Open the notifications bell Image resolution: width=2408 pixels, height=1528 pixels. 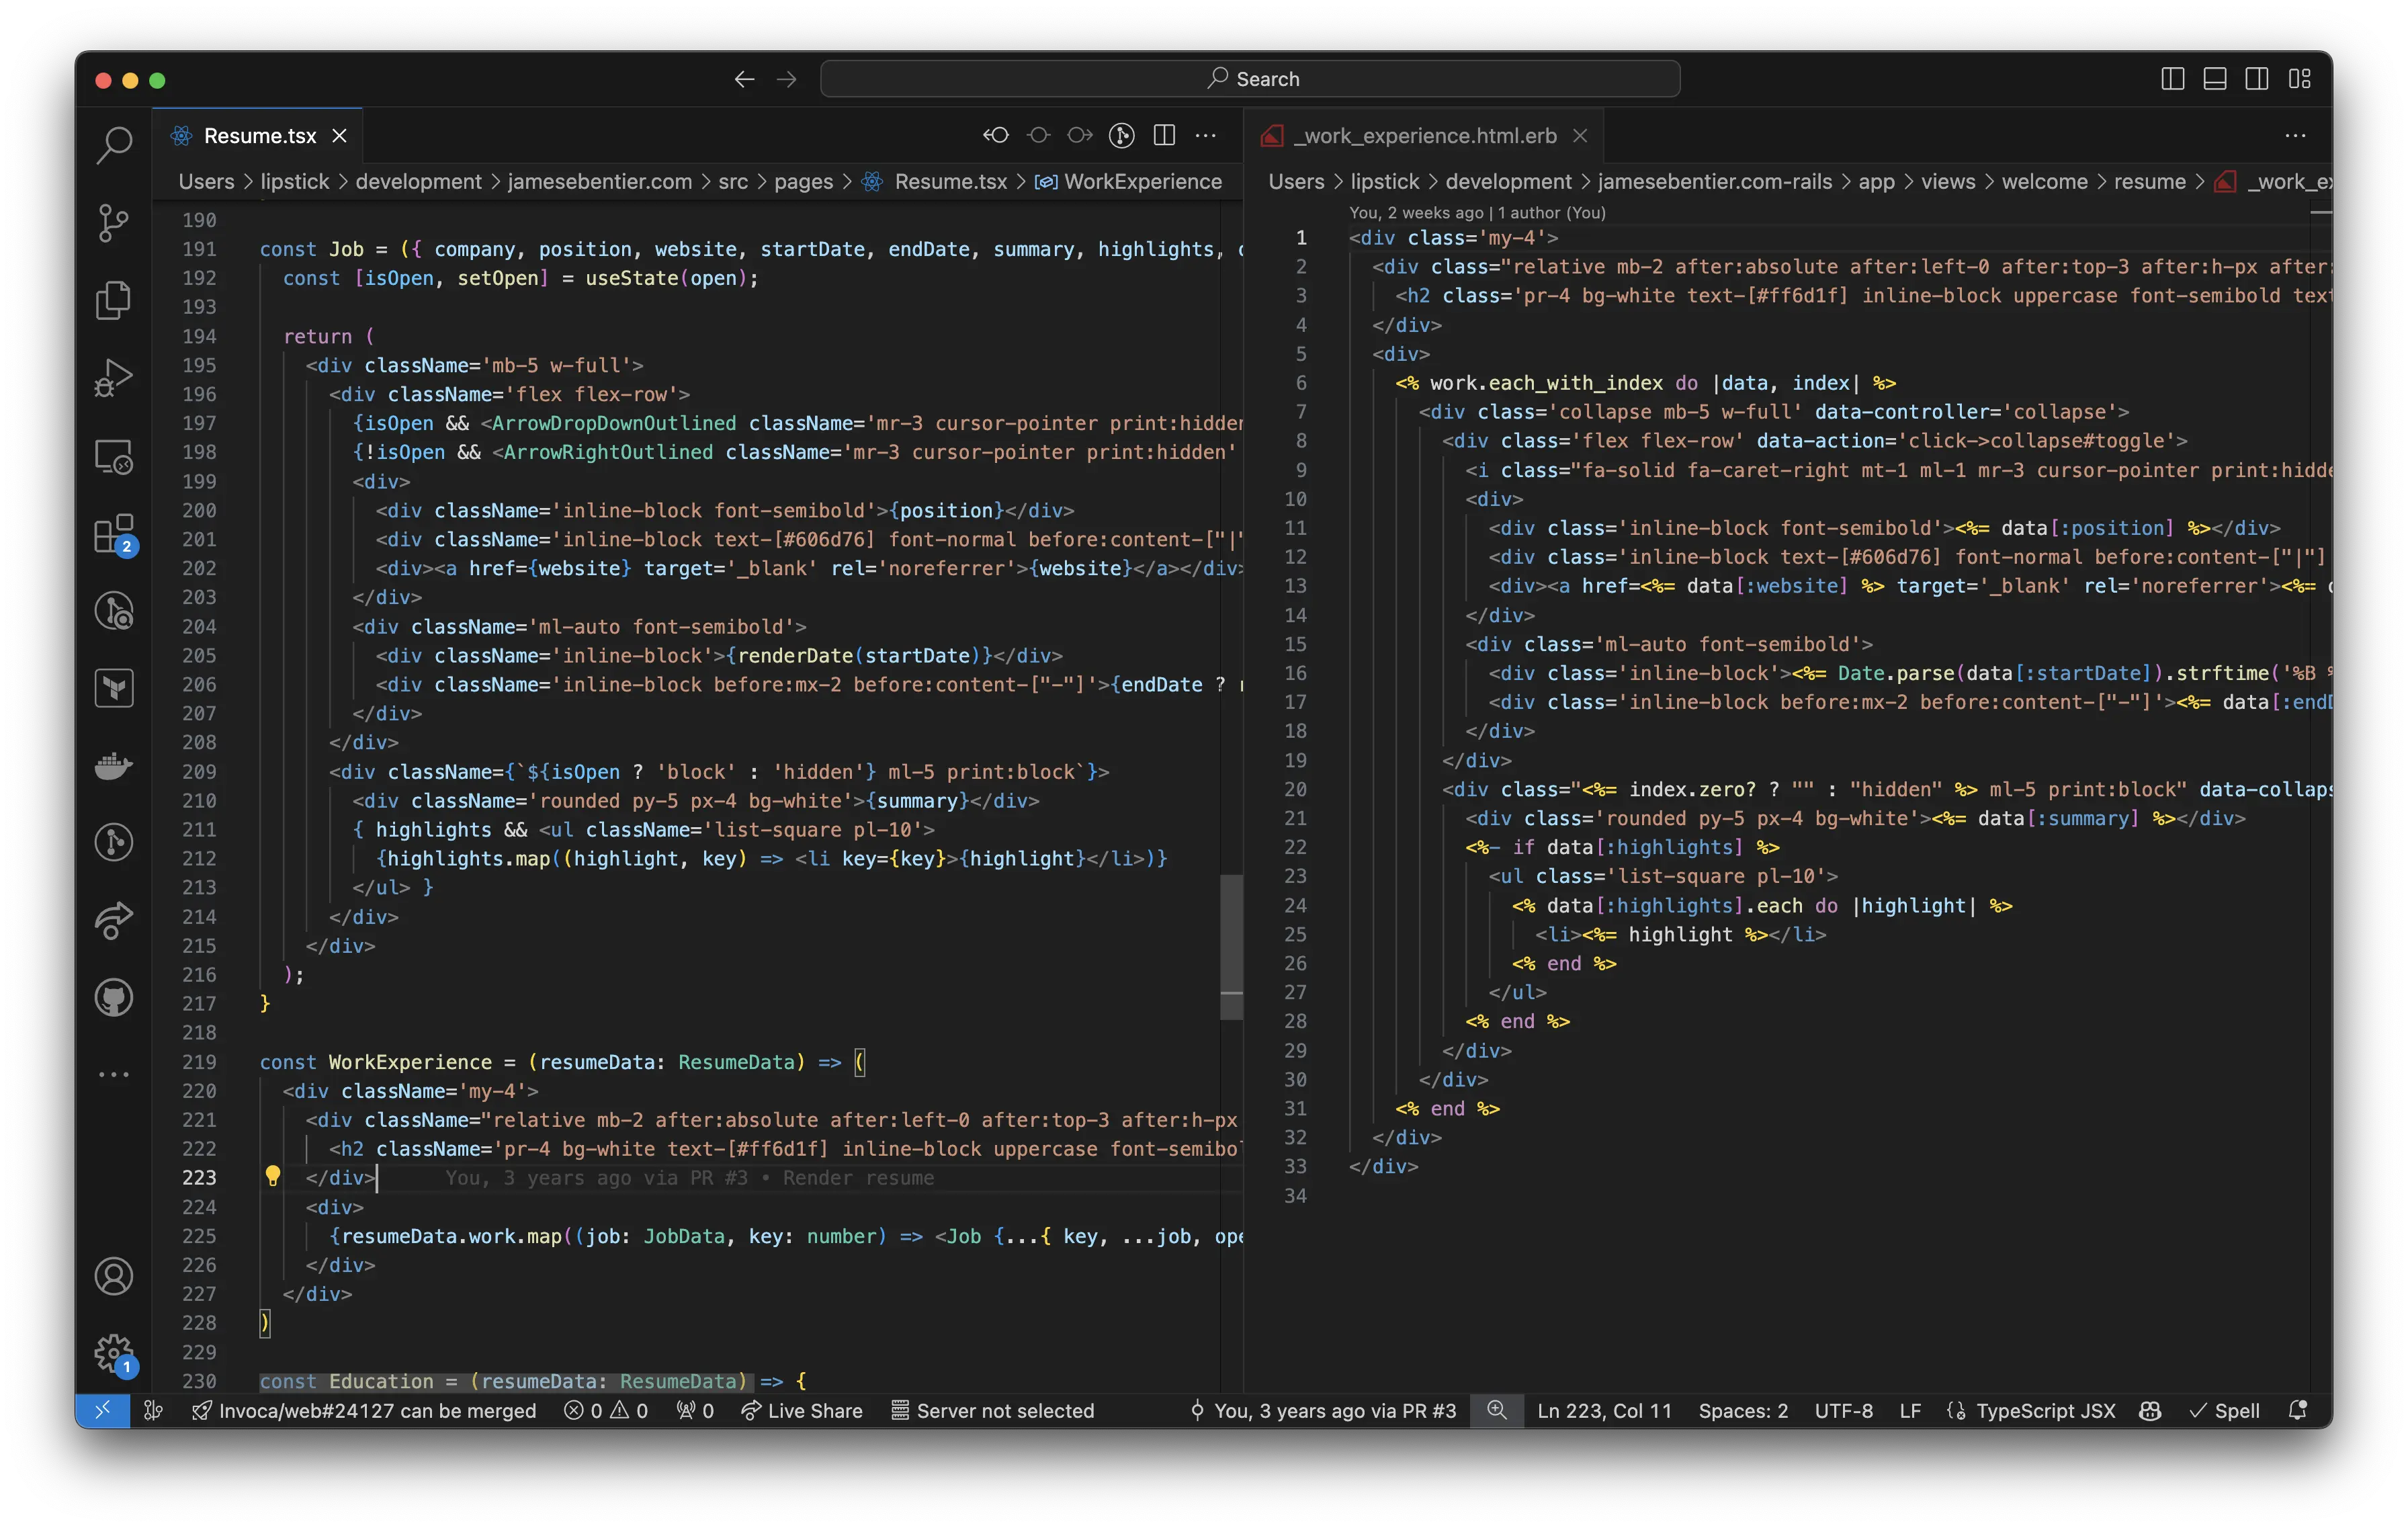[x=2298, y=1410]
